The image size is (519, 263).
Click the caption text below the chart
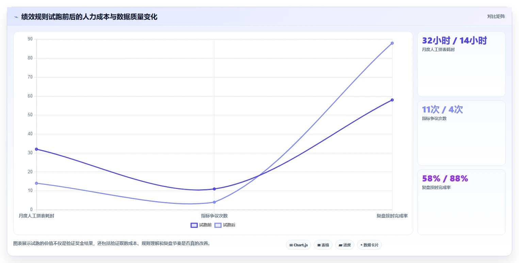click(112, 243)
